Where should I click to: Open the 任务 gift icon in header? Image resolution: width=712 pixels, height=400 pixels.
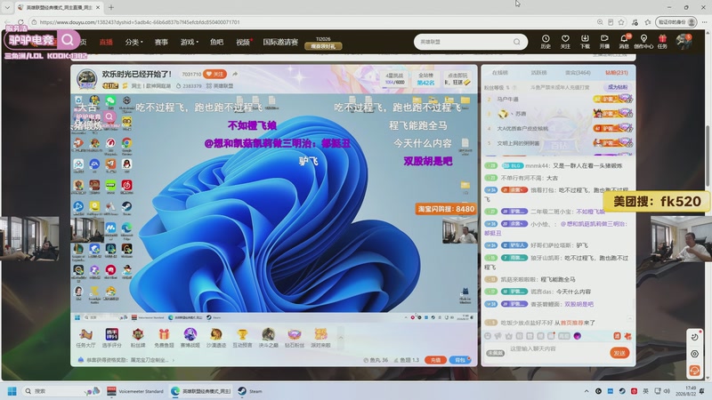point(662,41)
